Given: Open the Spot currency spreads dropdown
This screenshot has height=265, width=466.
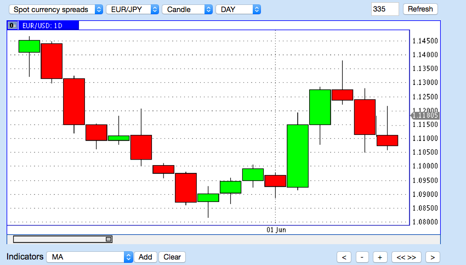Looking at the screenshot, I should point(56,9).
